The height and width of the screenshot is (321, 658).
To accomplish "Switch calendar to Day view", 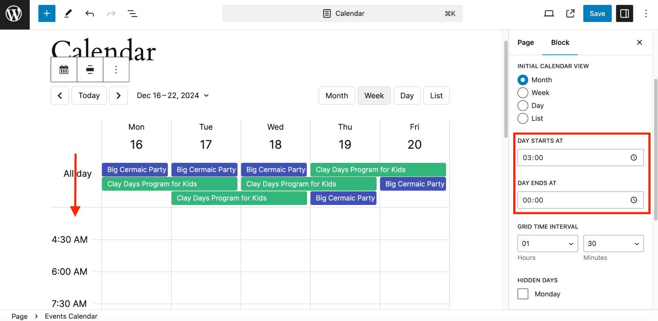I will tap(407, 95).
